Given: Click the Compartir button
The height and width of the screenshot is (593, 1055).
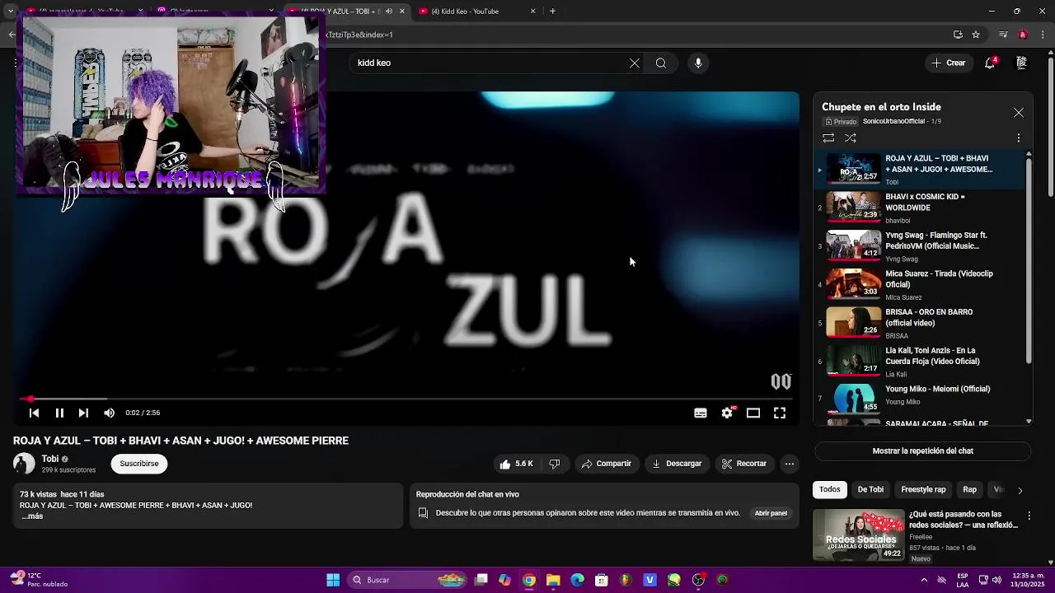Looking at the screenshot, I should 607,464.
